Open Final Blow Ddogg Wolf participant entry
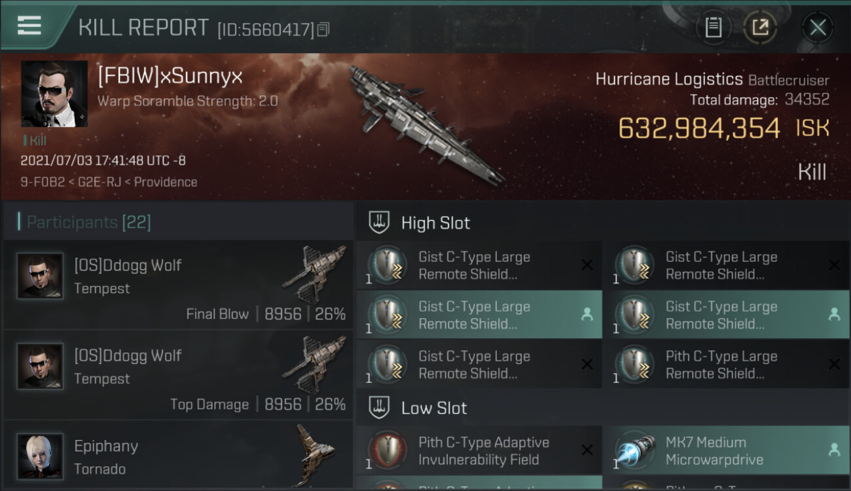The width and height of the screenshot is (851, 491). click(x=178, y=285)
